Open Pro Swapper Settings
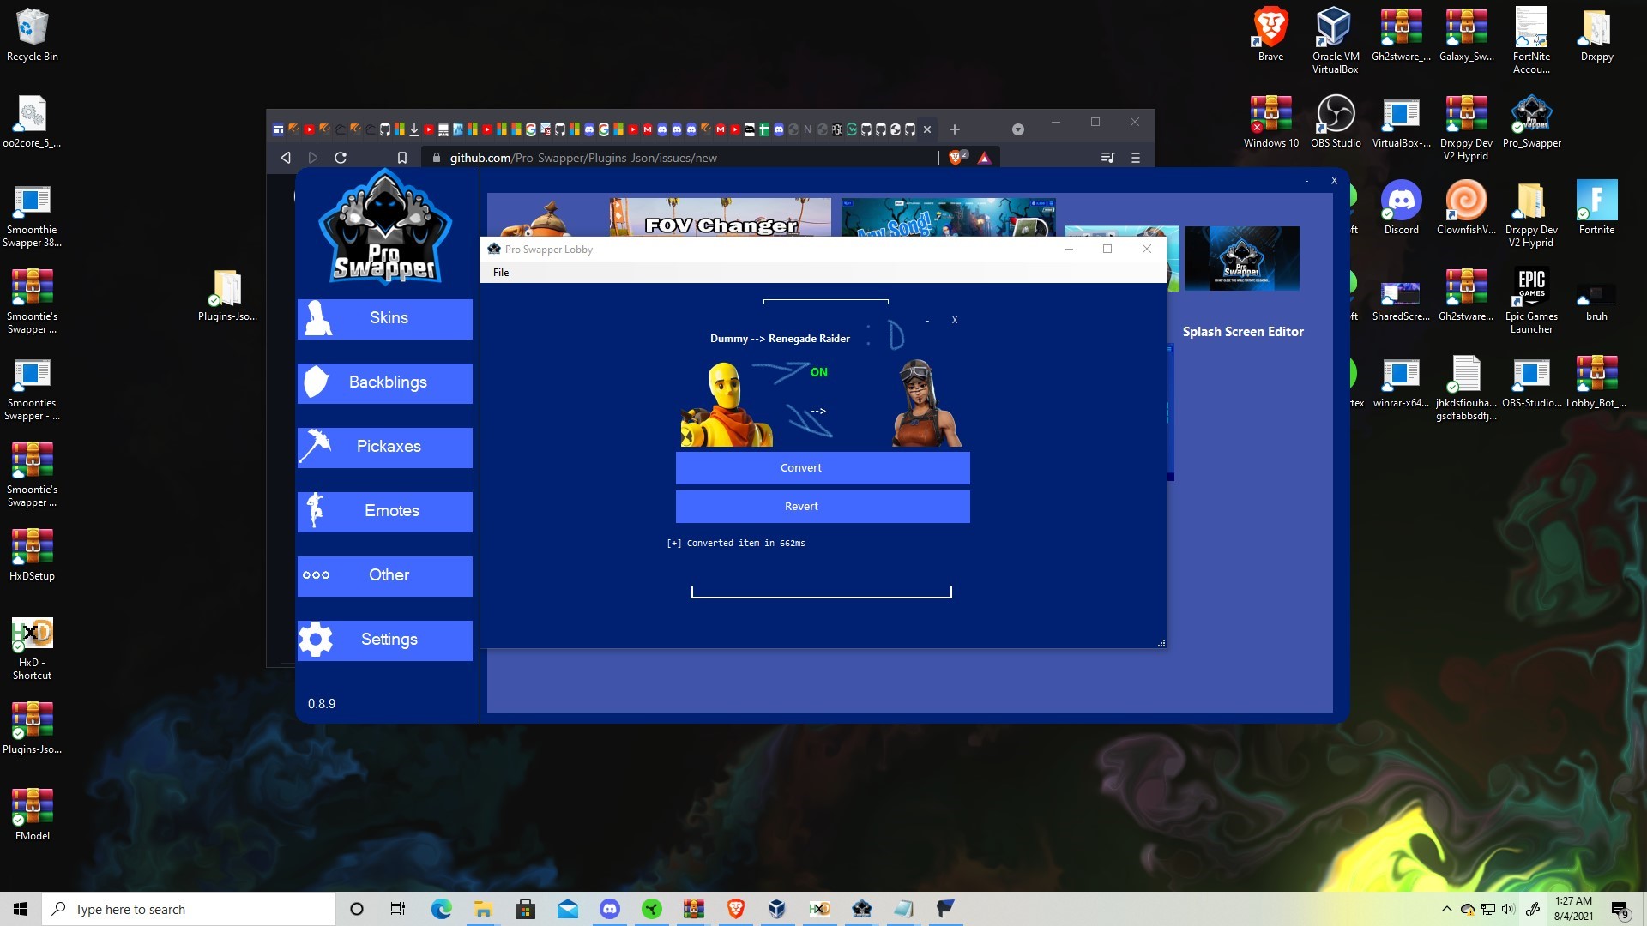 pyautogui.click(x=385, y=640)
